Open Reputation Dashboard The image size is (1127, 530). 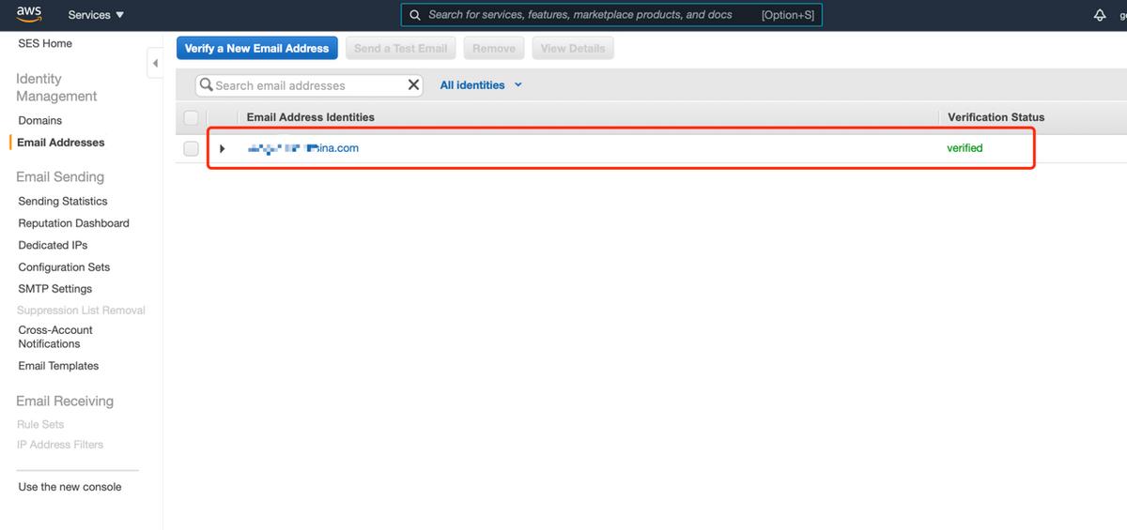74,223
